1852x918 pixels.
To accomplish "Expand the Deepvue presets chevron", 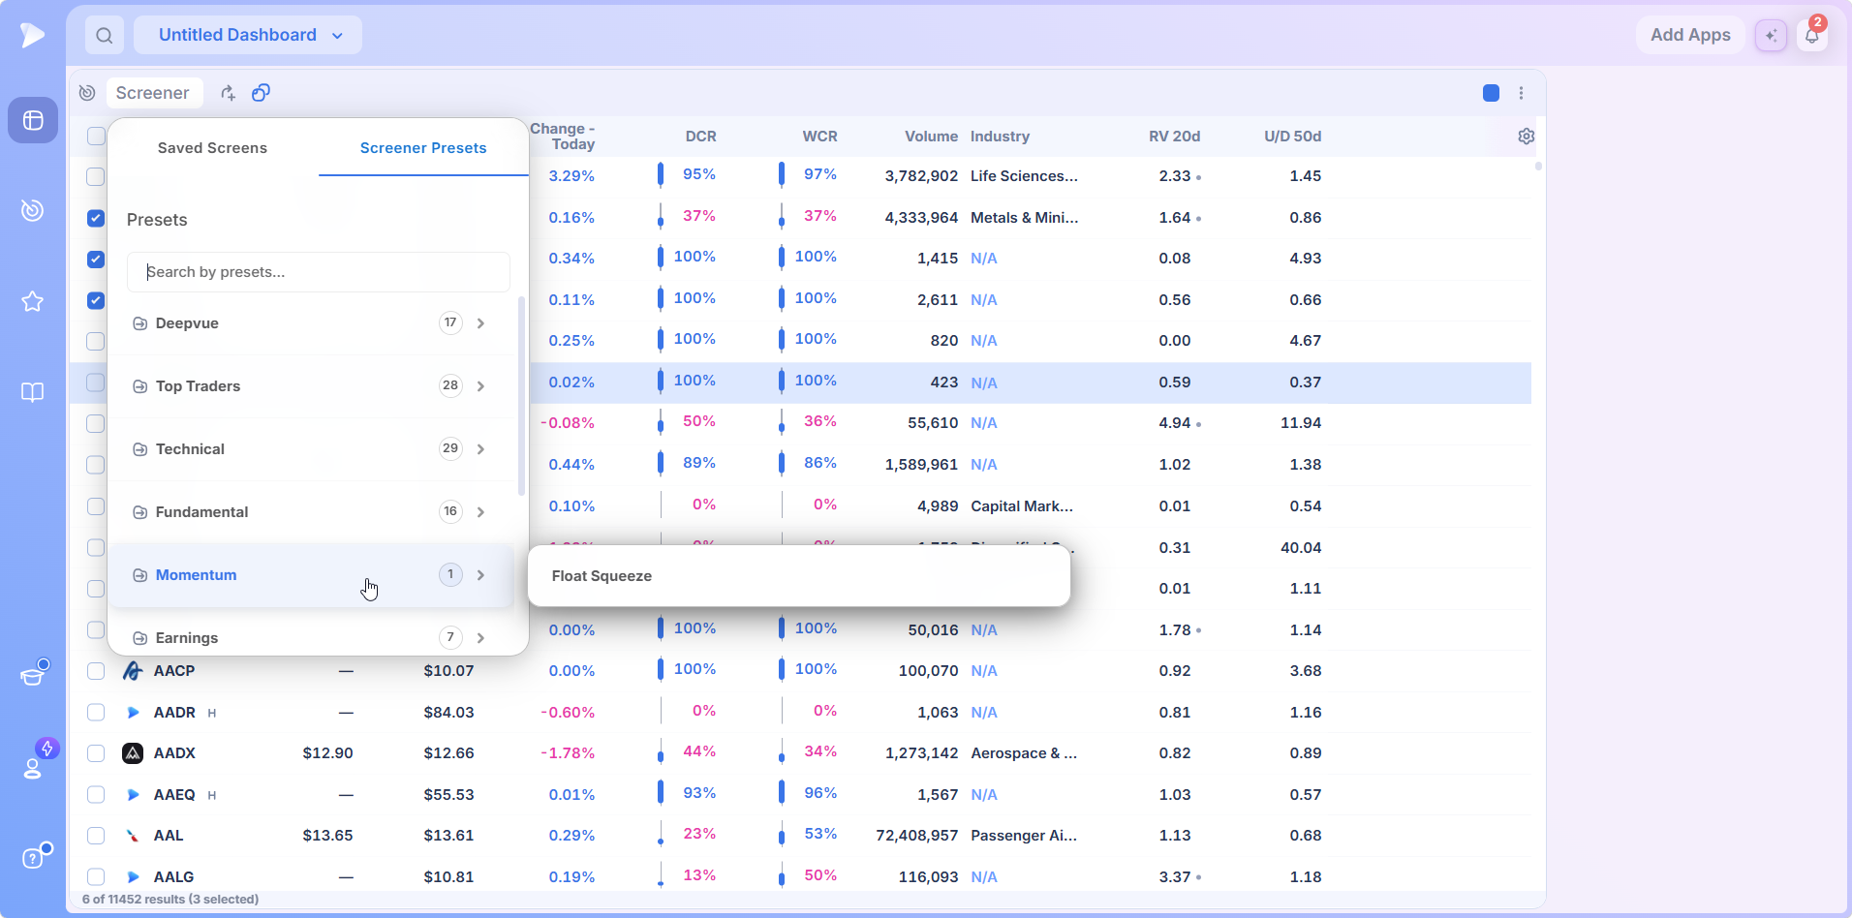I will 480,323.
